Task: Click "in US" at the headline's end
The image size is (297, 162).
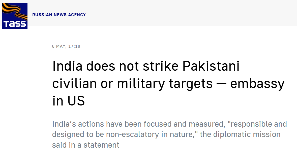Action: (x=69, y=101)
